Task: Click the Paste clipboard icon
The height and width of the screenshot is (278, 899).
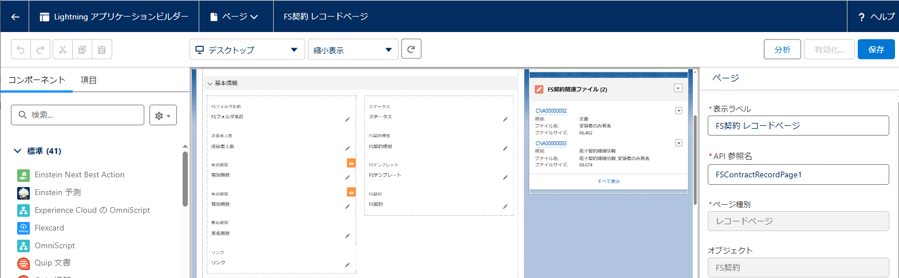Action: pyautogui.click(x=102, y=50)
